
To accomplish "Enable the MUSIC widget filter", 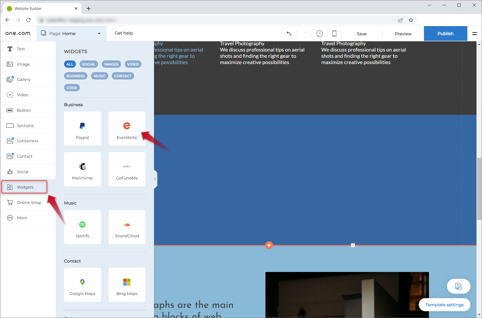I will tap(99, 76).
